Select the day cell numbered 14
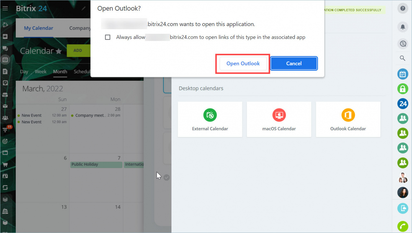Image resolution: width=412 pixels, height=233 pixels. (96, 217)
